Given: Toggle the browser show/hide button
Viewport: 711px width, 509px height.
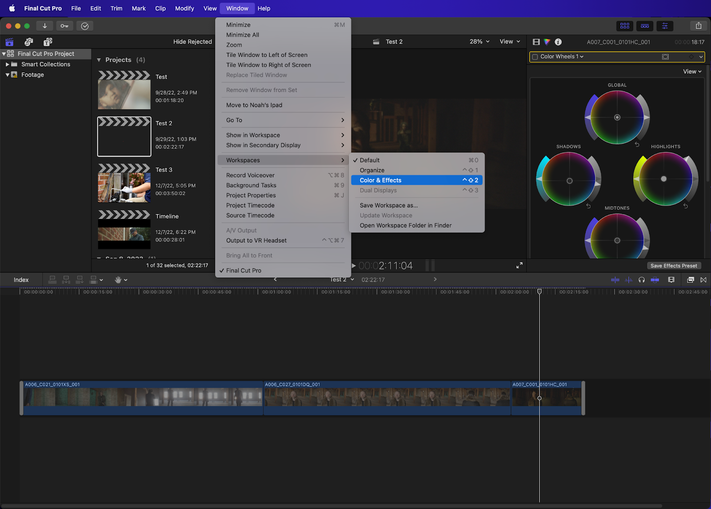Looking at the screenshot, I should pyautogui.click(x=624, y=26).
